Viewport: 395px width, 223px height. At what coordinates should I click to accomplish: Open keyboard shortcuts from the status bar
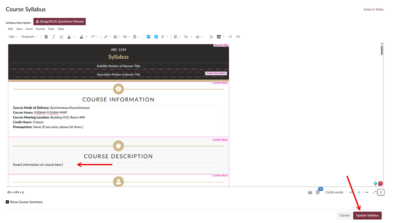(310, 193)
